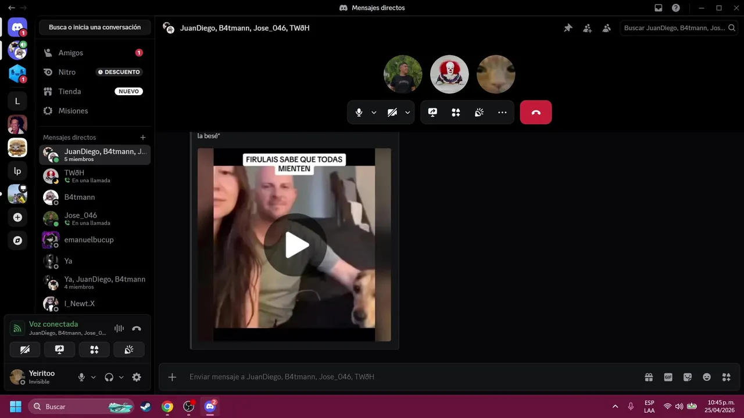Open apps launcher in chat bar
Image resolution: width=744 pixels, height=418 pixels.
[726, 377]
